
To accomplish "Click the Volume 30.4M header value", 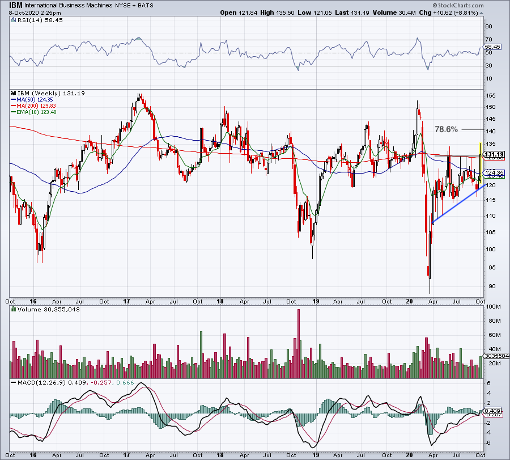I will click(394, 12).
